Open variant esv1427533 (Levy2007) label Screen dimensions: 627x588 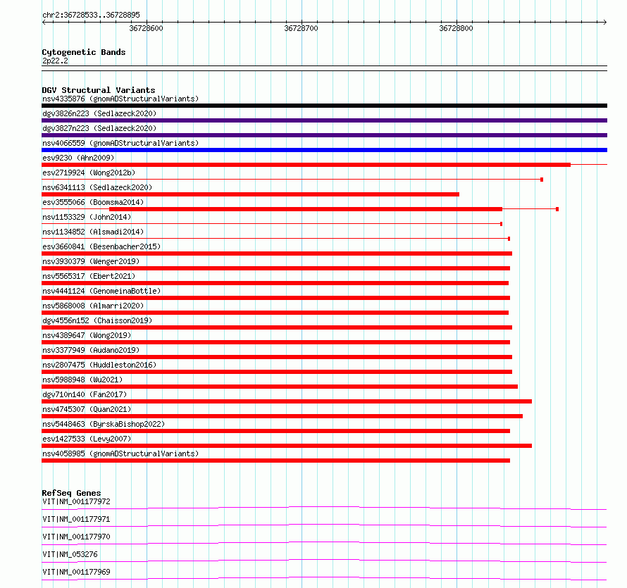pyautogui.click(x=87, y=439)
